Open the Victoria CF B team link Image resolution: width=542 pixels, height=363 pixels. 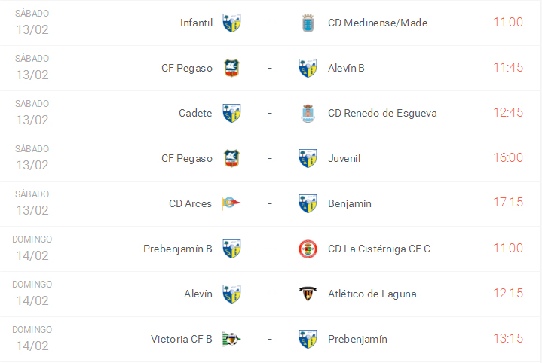(x=181, y=339)
